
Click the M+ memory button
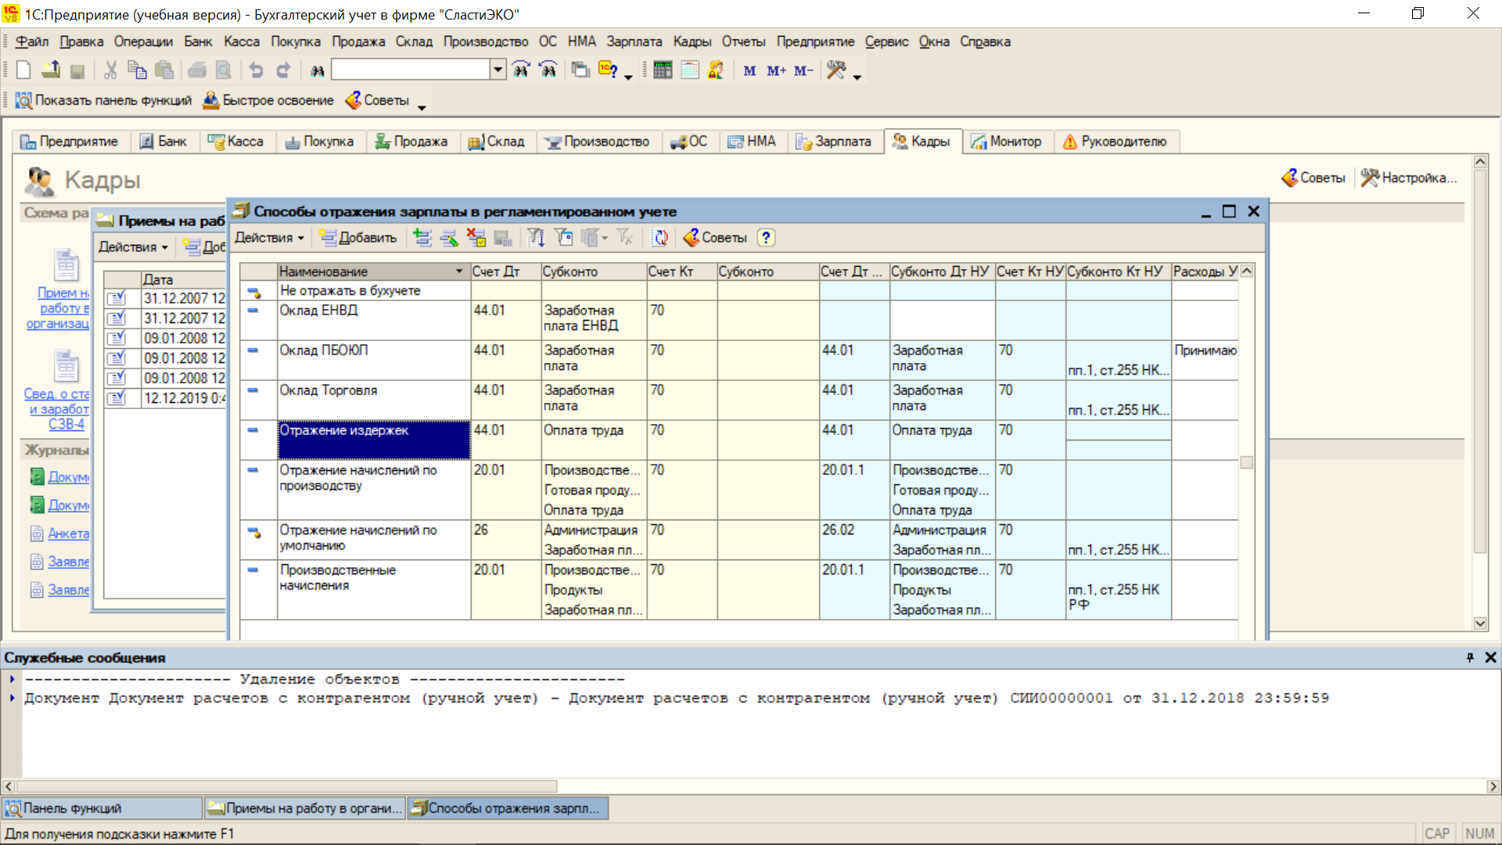click(776, 70)
